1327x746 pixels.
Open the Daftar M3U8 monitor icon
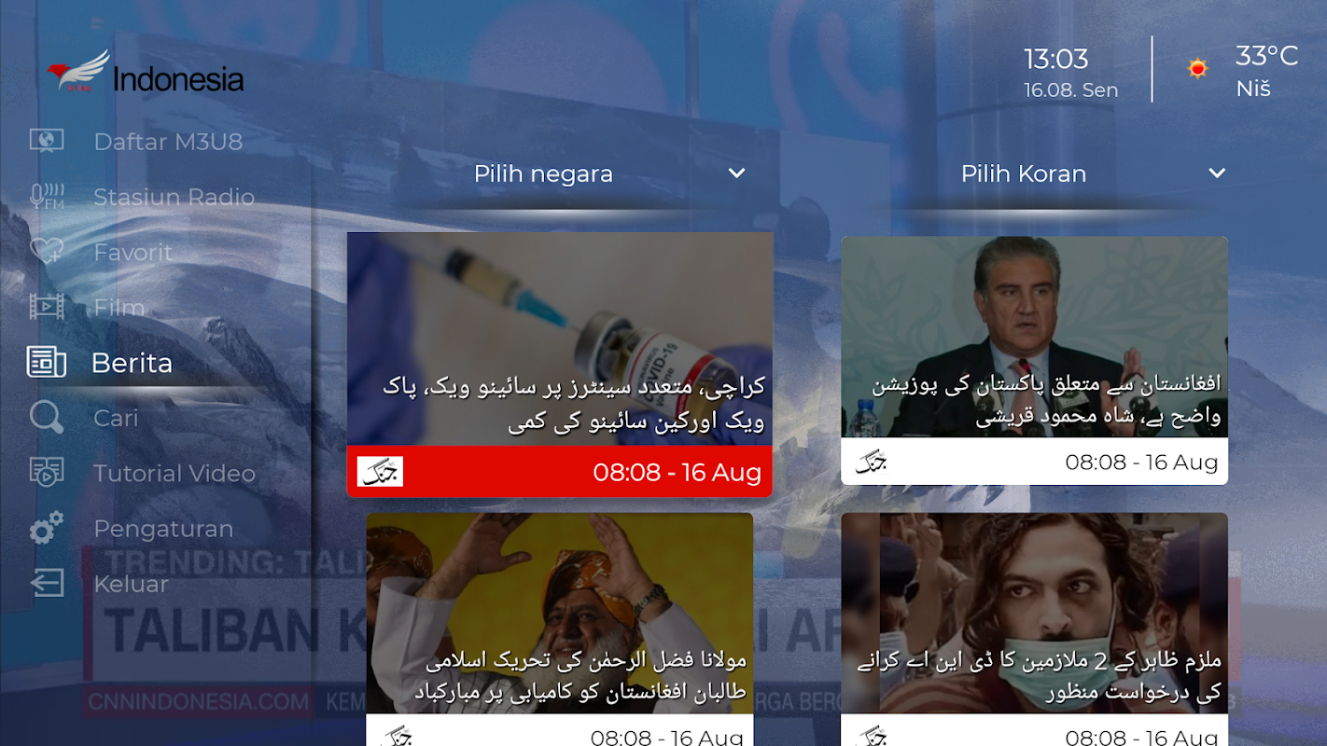point(47,141)
